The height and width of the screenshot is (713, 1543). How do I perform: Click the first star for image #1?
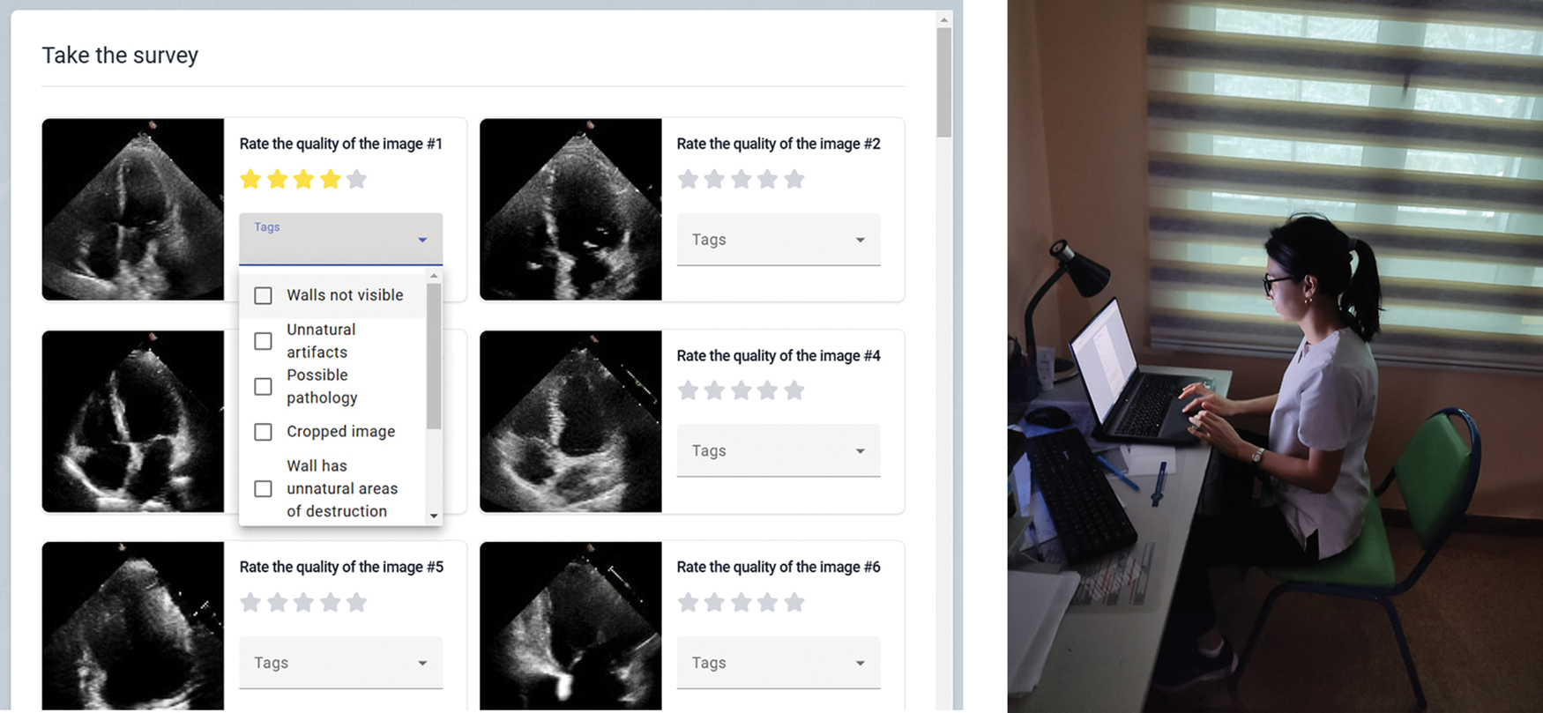click(250, 180)
